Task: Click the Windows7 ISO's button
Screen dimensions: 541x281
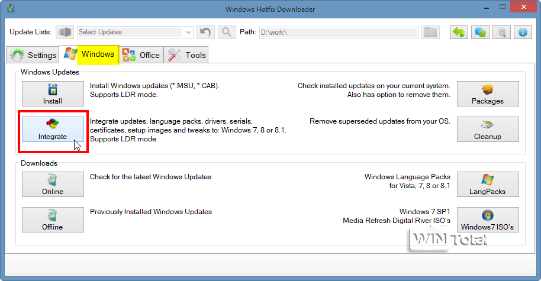Action: click(488, 219)
